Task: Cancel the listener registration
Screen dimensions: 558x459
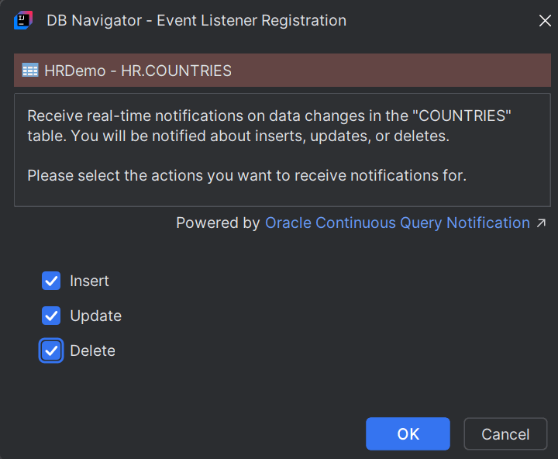Action: [x=505, y=434]
